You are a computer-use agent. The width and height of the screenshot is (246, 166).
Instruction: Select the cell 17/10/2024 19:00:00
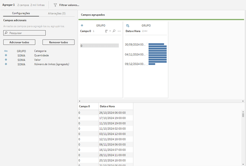(x=116, y=118)
